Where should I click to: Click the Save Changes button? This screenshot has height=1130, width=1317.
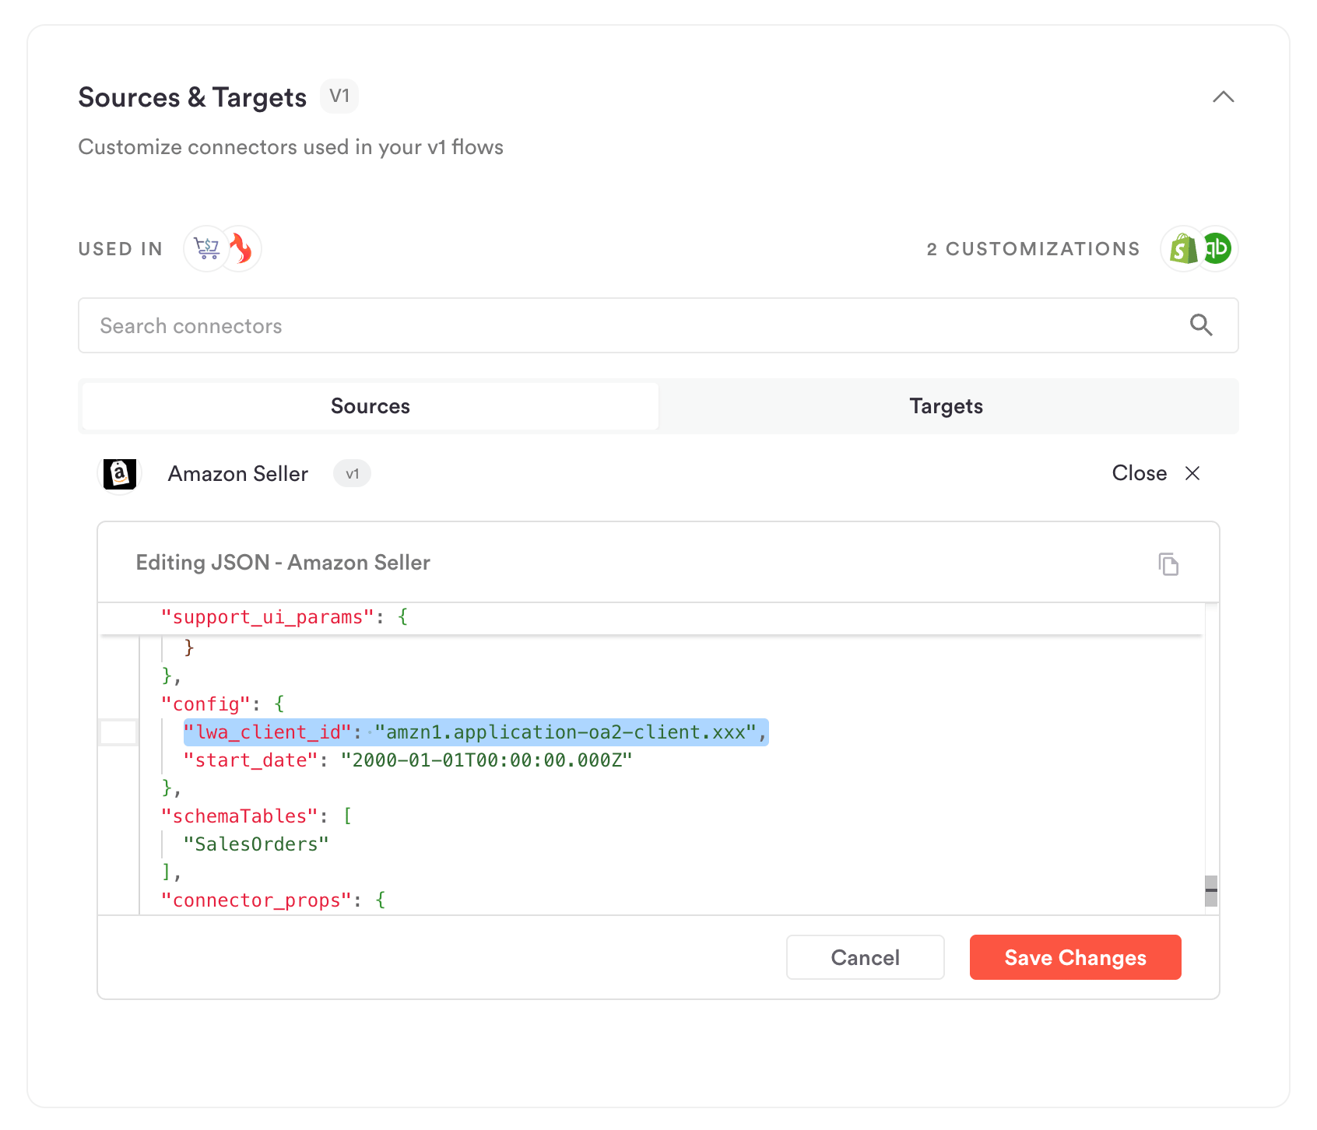coord(1075,957)
